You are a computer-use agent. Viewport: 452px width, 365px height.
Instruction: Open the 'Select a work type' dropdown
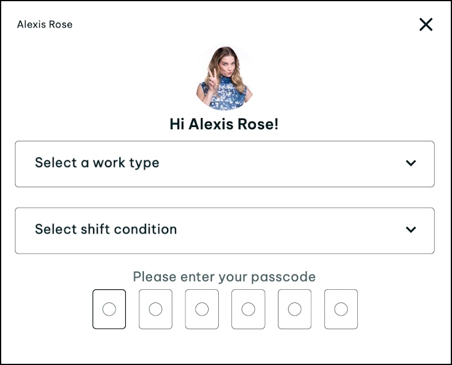click(224, 164)
